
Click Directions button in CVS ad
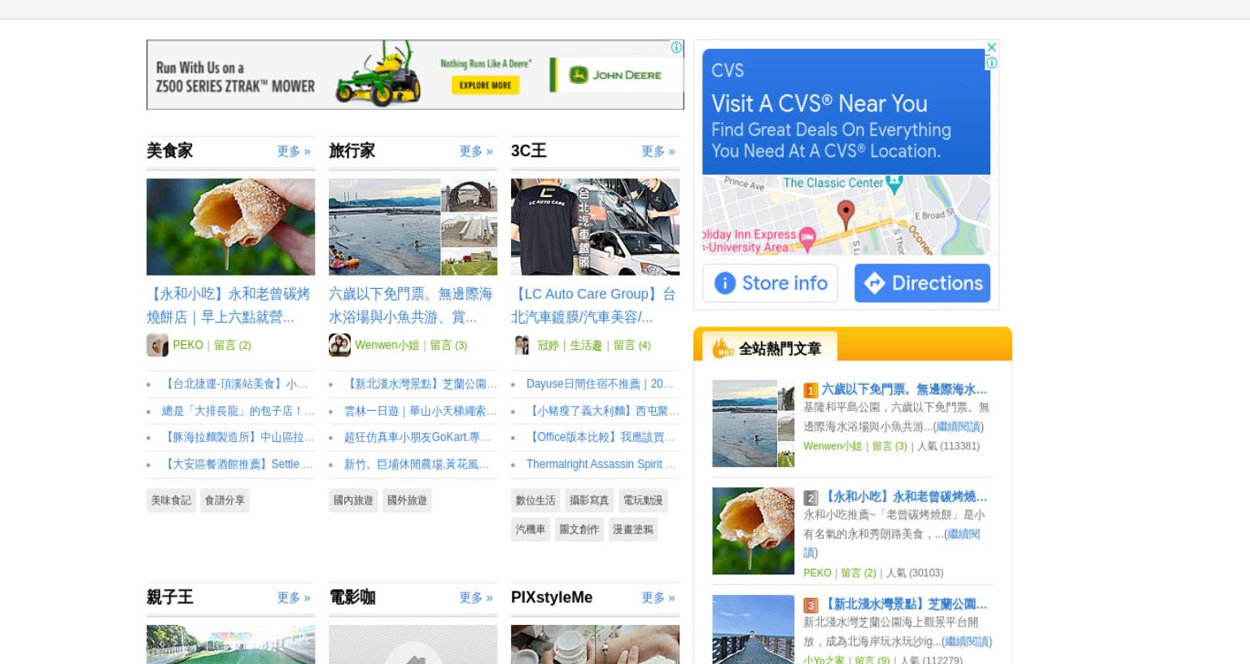(x=922, y=283)
